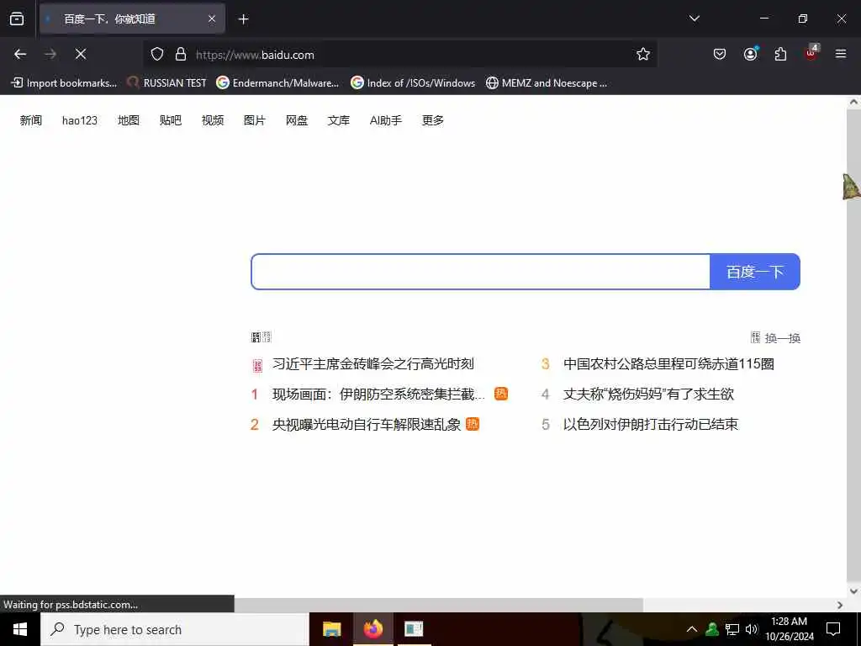Open RUSSIAN TEST bookmark

click(x=167, y=83)
